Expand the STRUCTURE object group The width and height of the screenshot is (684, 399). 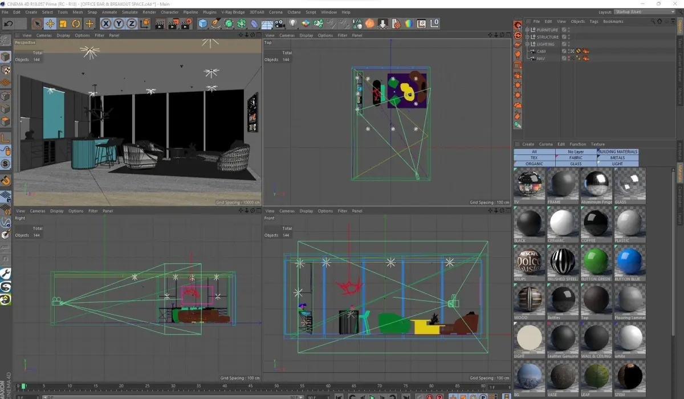click(x=527, y=37)
